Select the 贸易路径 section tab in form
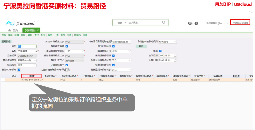The height and width of the screenshot is (130, 255). coord(6,41)
